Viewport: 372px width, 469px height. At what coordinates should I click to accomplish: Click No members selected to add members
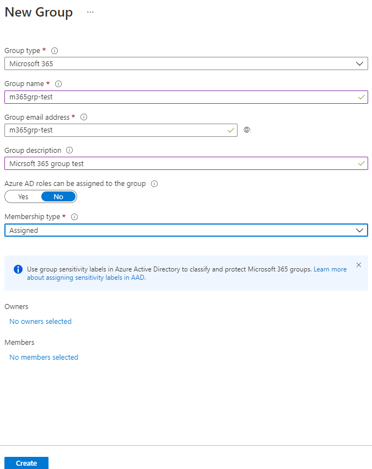[44, 357]
